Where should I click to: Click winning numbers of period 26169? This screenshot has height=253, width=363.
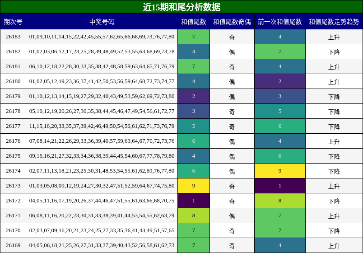pyautogui.click(x=102, y=245)
